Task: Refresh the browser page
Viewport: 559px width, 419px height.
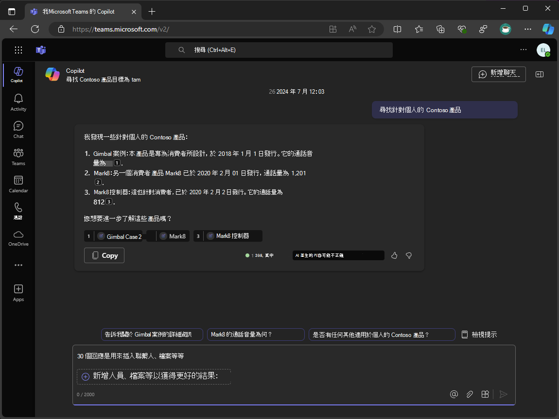Action: [x=35, y=29]
